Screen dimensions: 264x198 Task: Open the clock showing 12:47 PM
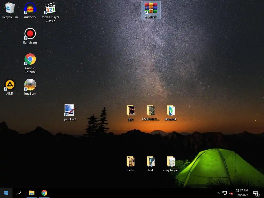point(242,193)
